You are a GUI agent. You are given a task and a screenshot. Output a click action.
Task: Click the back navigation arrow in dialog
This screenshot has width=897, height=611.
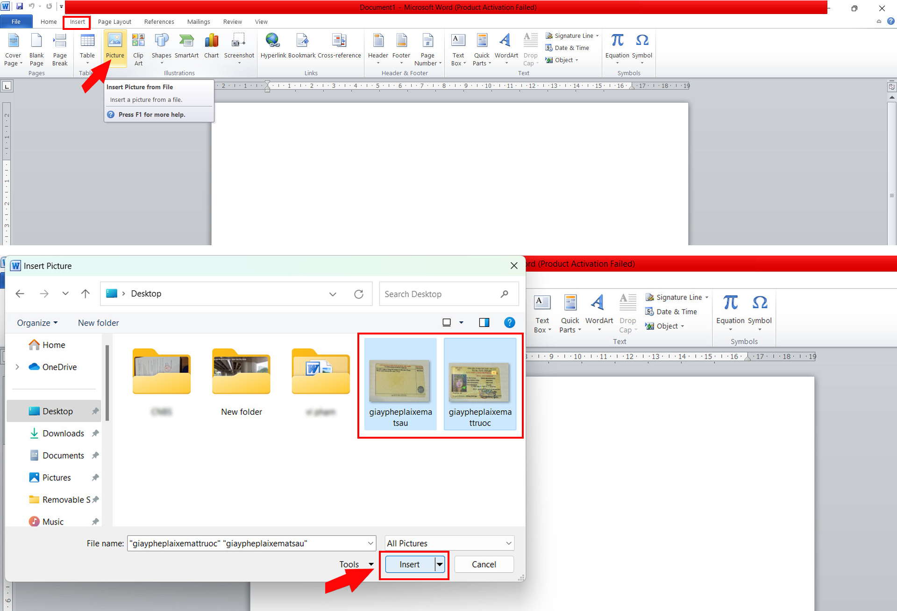21,293
